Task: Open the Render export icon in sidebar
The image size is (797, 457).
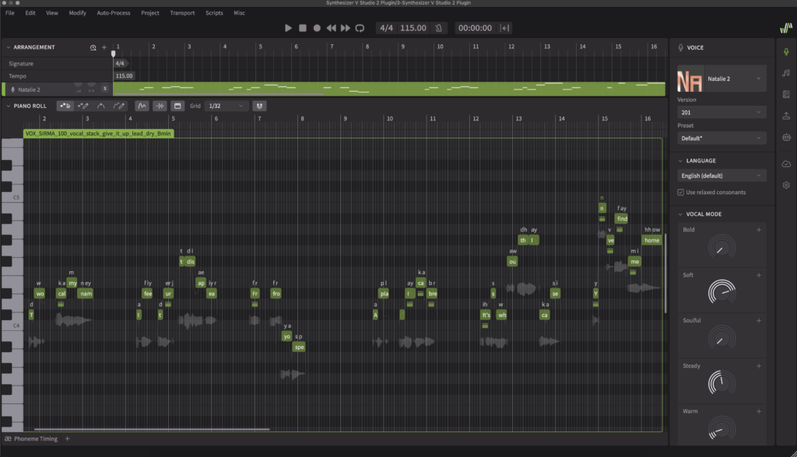Action: click(x=786, y=116)
